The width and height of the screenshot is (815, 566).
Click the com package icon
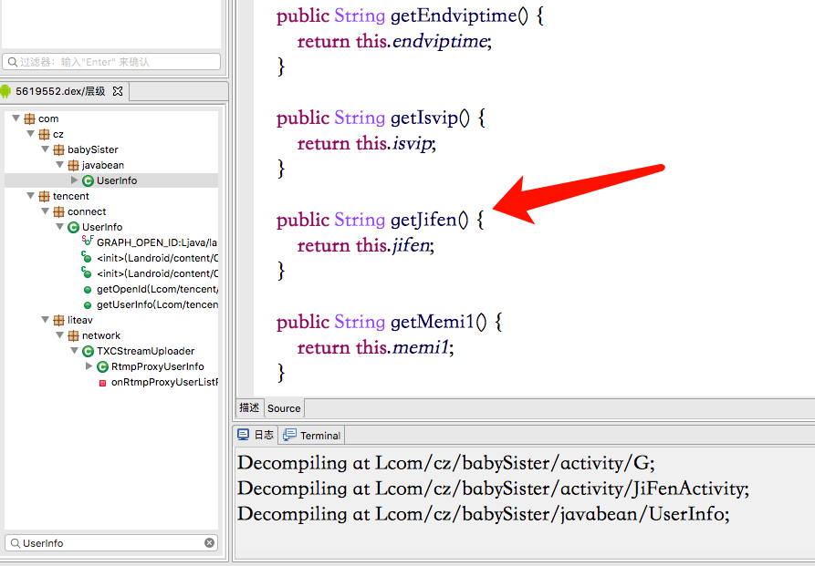(x=29, y=118)
